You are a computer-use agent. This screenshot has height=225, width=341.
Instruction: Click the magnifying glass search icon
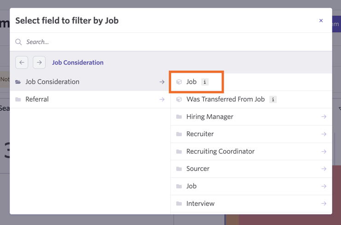(x=18, y=42)
